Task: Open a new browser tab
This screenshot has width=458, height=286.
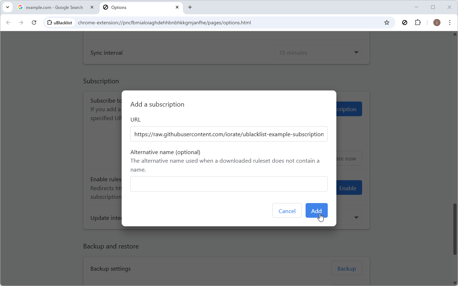Action: click(x=190, y=7)
